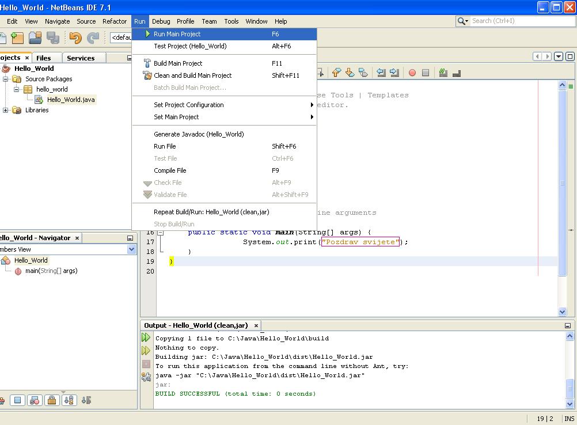Open Ant settings wrench icon in Output
Viewport: 577px width, 425px height.
[146, 377]
